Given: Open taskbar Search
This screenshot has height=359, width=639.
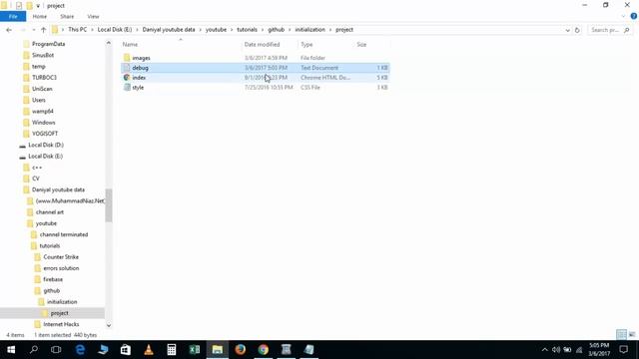Looking at the screenshot, I should (34, 350).
